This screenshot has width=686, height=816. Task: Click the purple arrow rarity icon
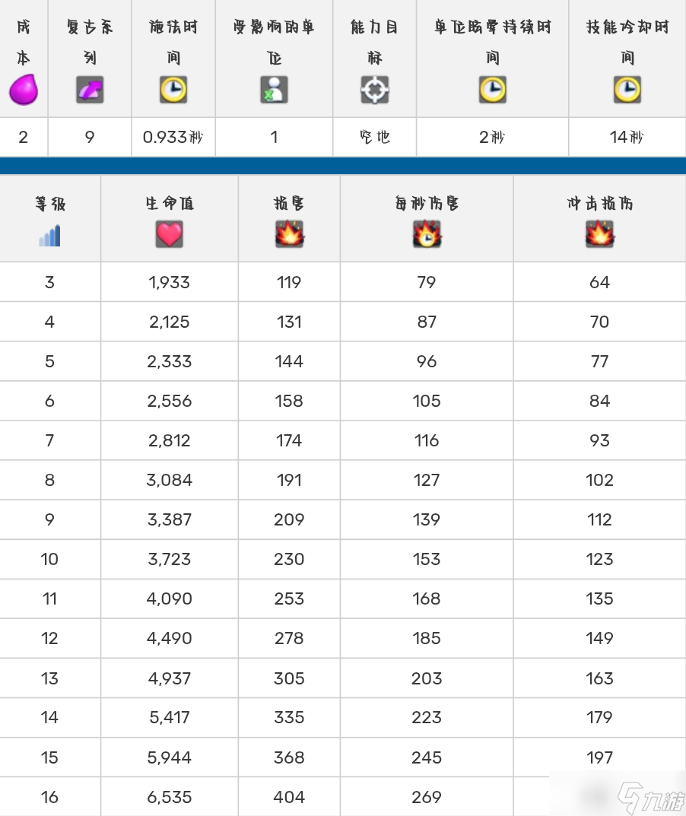coord(90,90)
